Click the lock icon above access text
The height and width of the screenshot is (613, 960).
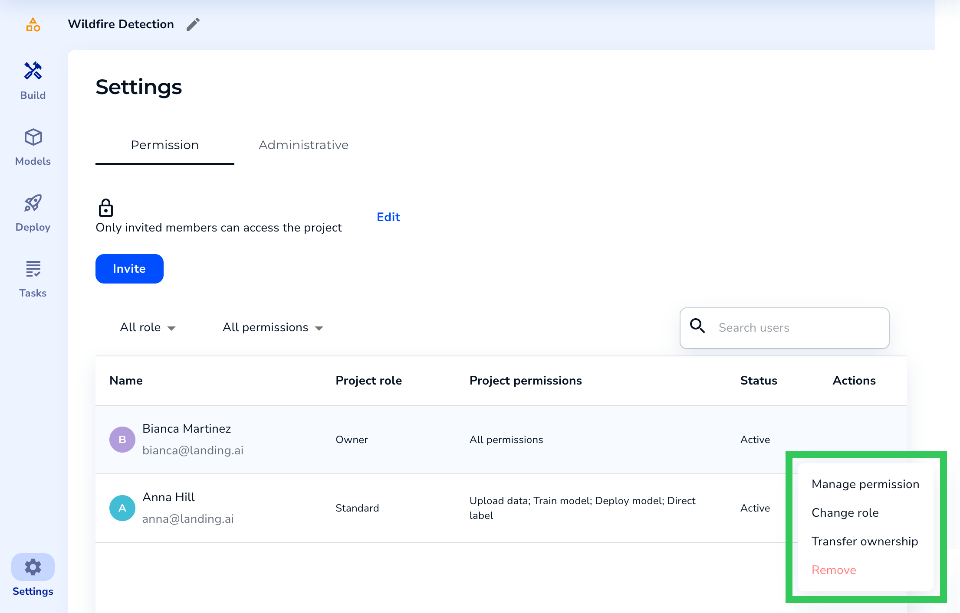pyautogui.click(x=105, y=208)
